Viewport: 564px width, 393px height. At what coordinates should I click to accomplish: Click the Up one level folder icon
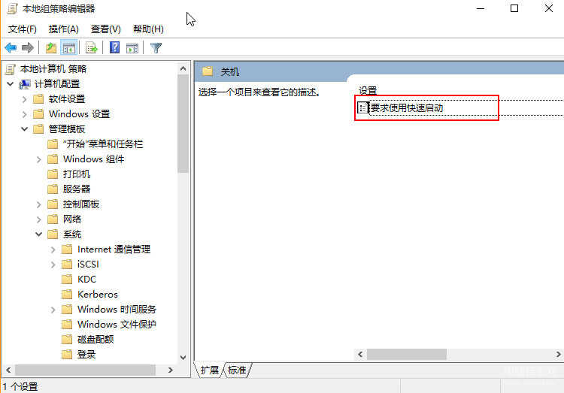point(51,47)
